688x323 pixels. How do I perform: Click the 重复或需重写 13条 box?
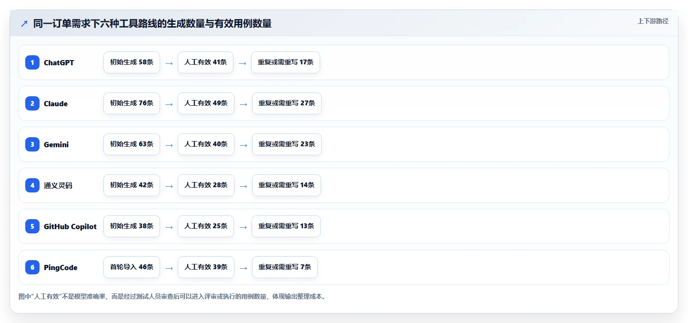286,226
